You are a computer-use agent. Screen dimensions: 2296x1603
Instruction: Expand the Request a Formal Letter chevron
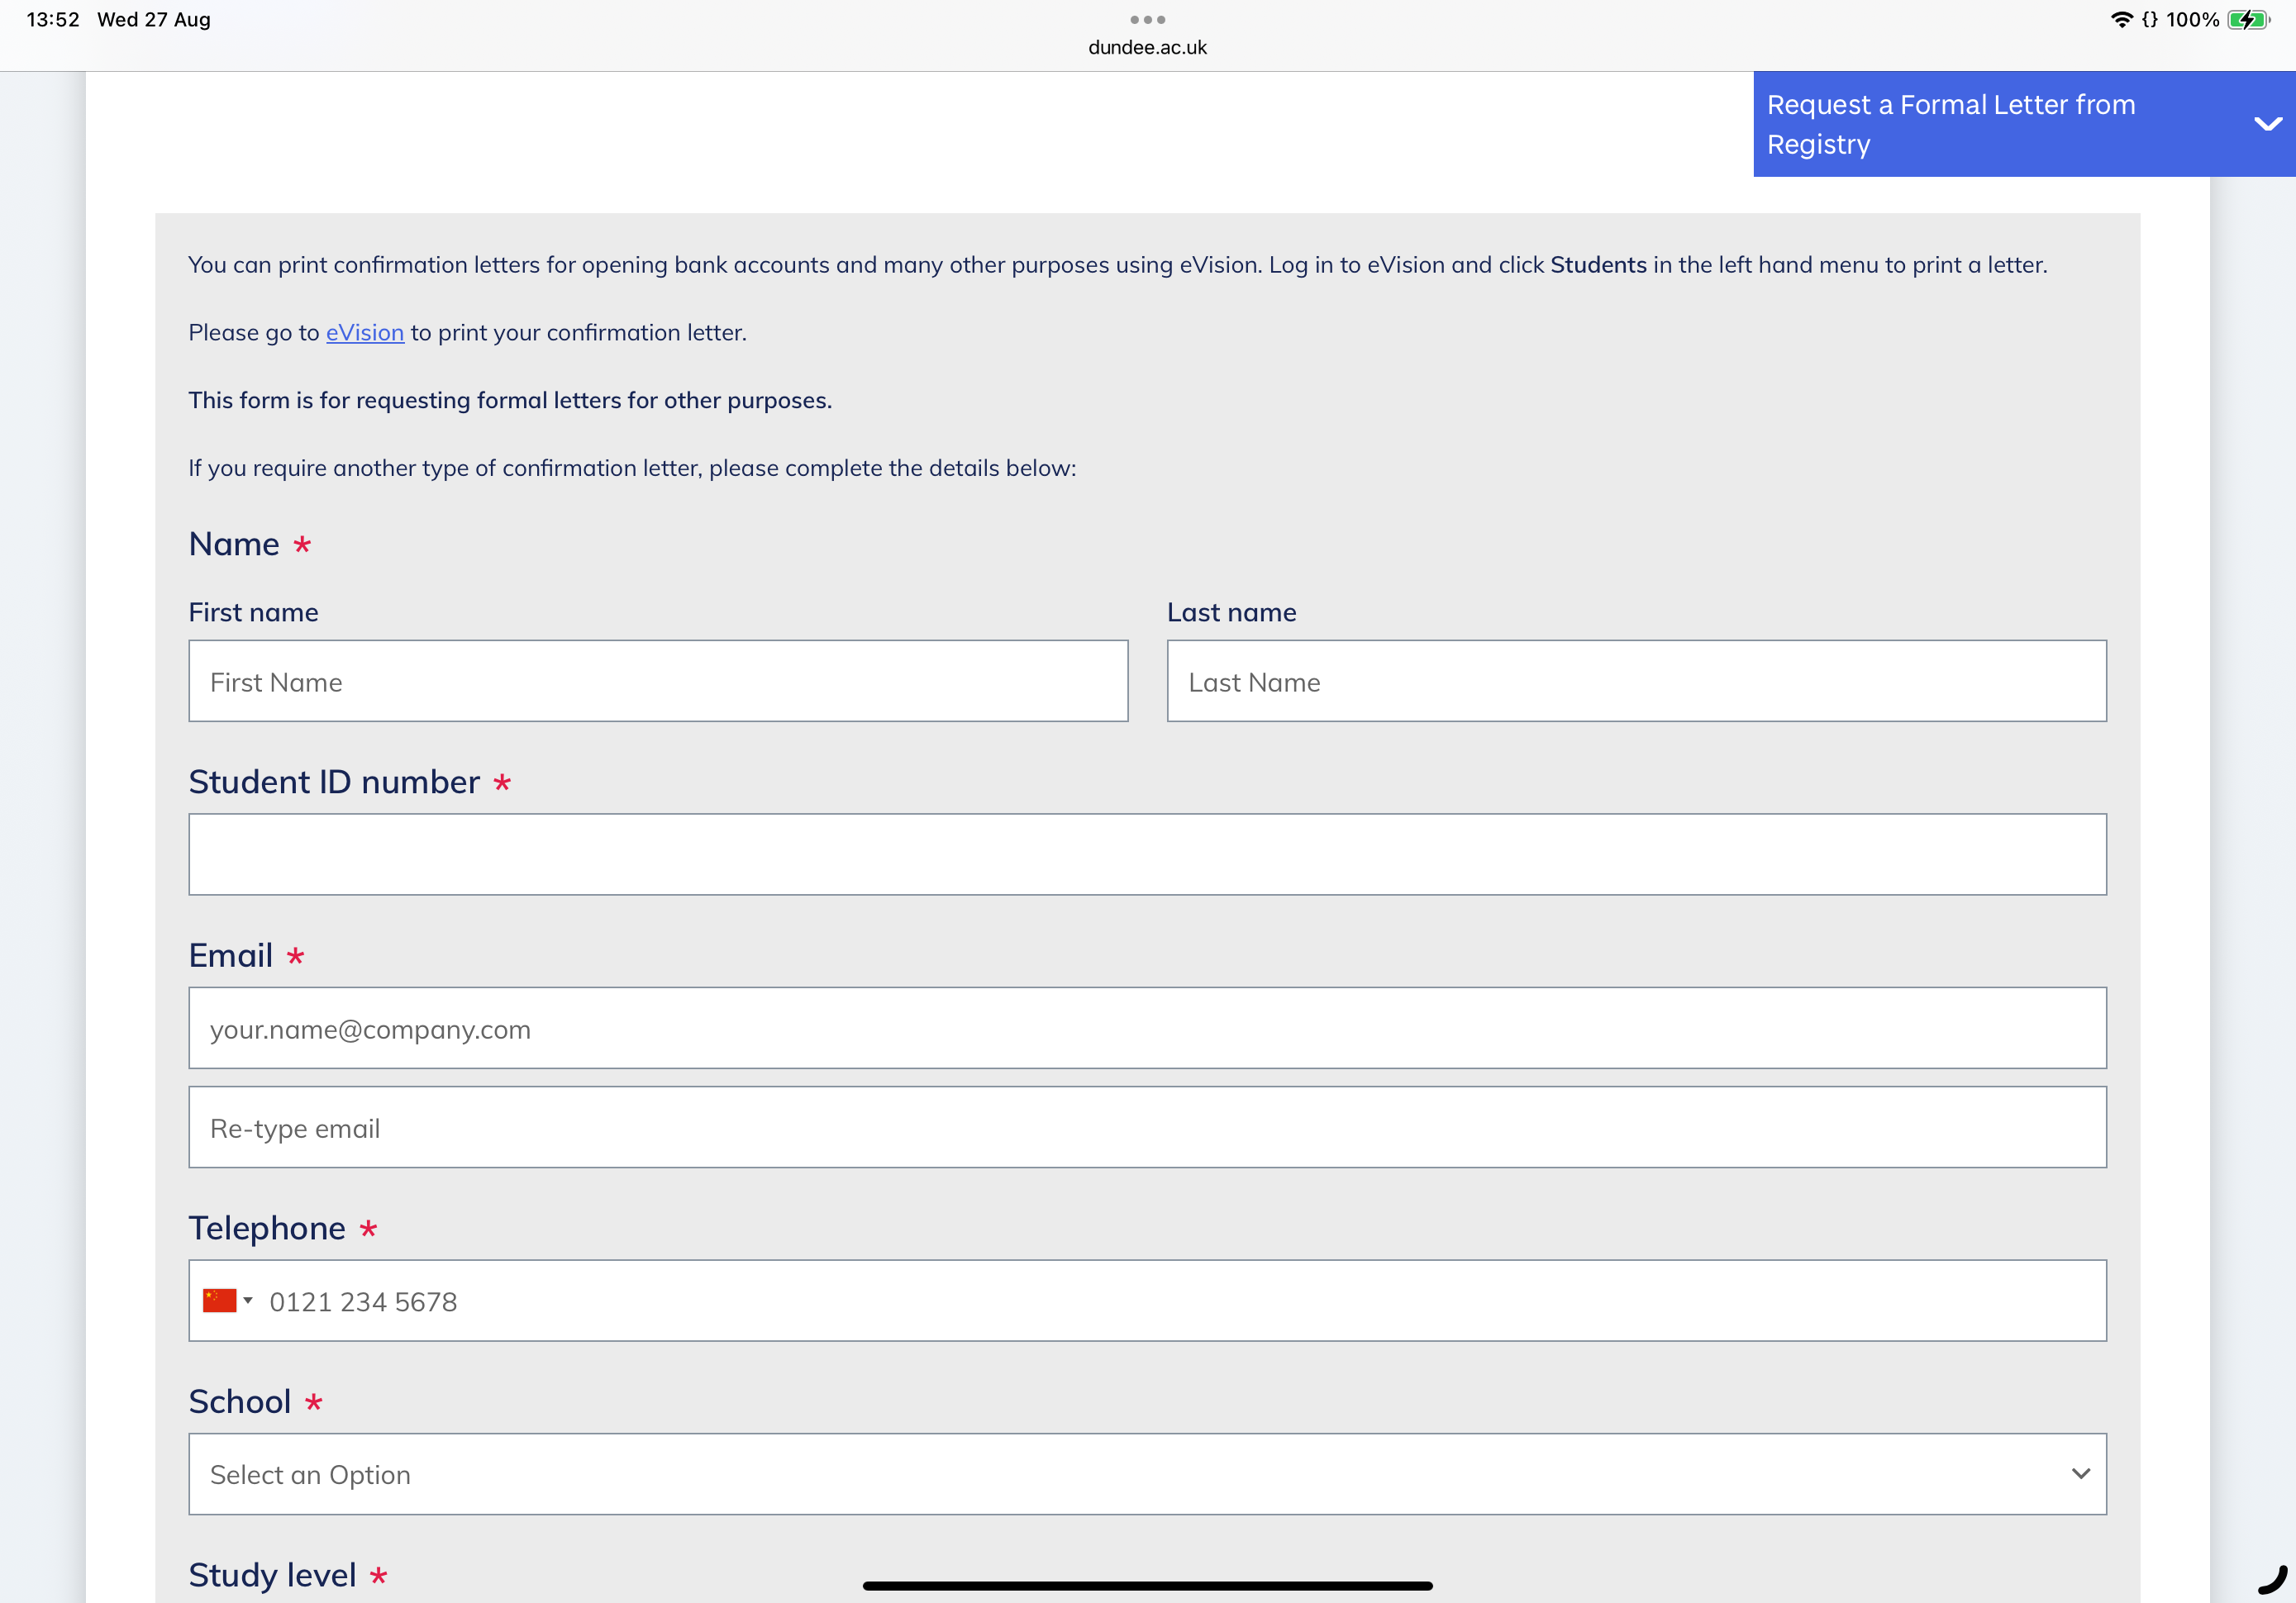tap(2267, 124)
